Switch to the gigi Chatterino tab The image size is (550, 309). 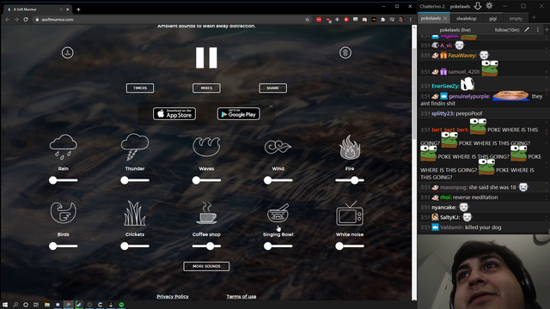[492, 19]
